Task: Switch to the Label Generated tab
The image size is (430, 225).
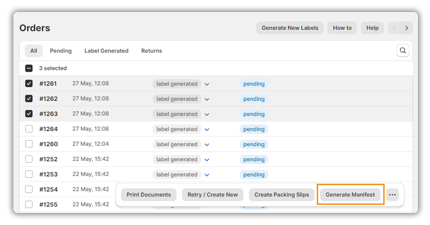Action: 106,51
